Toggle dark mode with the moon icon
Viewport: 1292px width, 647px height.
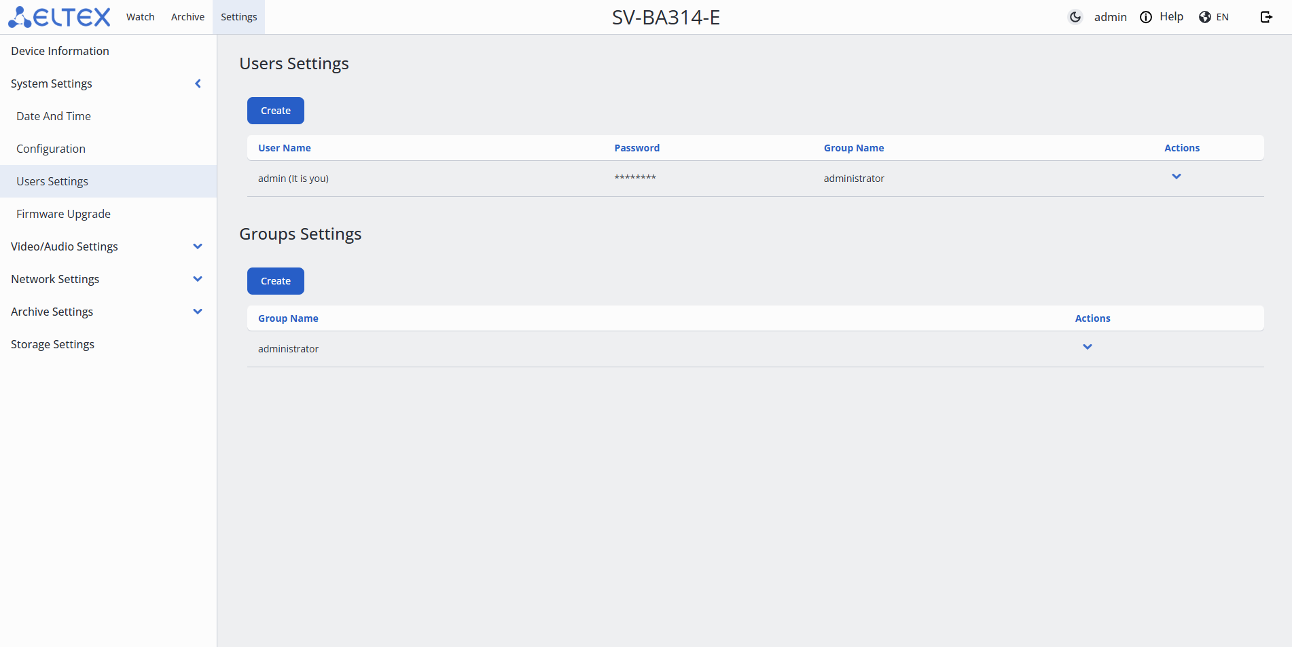[1075, 17]
